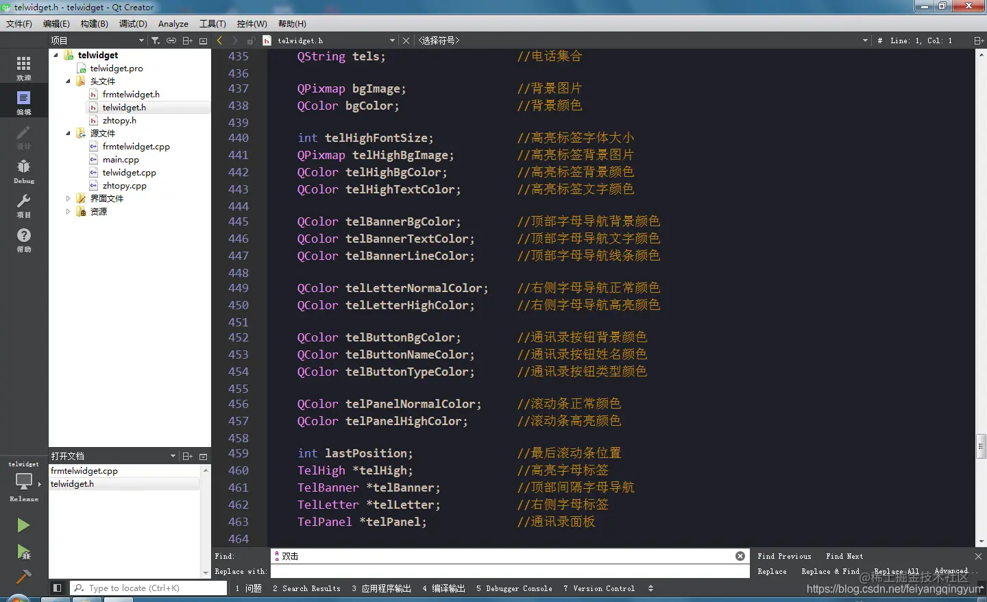
Task: Click into the Replace with field
Action: coord(510,571)
